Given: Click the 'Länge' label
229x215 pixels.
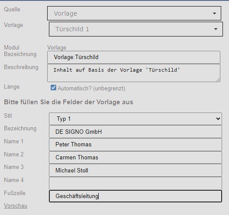Looking at the screenshot, I should [12, 87].
